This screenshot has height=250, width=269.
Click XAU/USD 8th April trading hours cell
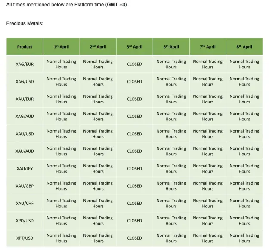pyautogui.click(x=244, y=133)
